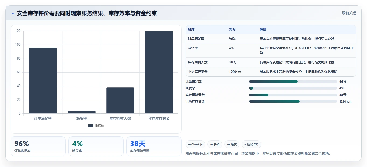Click the 缺货率 progress bar
The width and height of the screenshot is (367, 167).
click(x=293, y=88)
